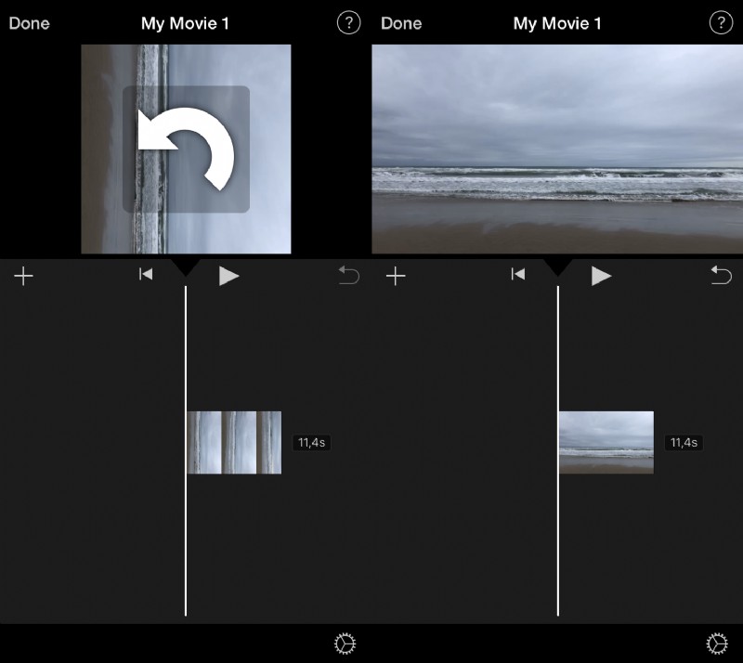This screenshot has height=663, width=743.
Task: Skip to beginning of the right timeline
Action: point(517,275)
